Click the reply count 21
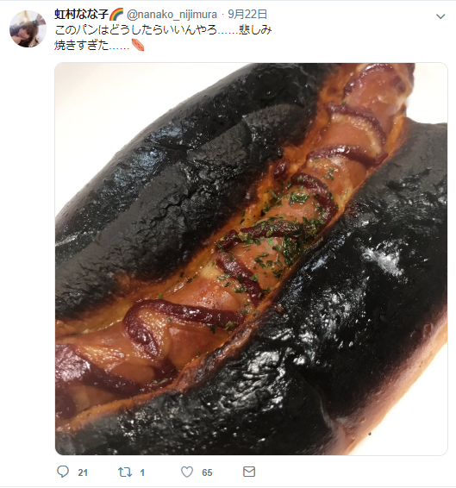 point(83,472)
